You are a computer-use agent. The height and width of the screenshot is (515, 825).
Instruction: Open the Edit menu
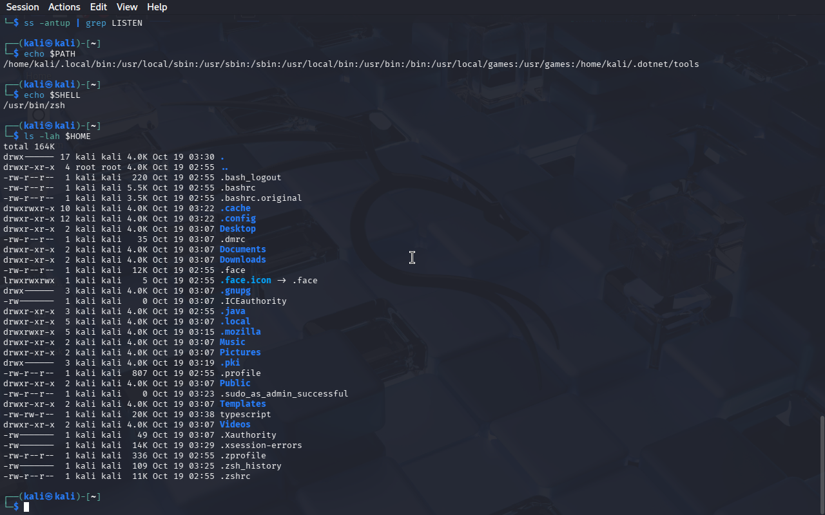(99, 7)
